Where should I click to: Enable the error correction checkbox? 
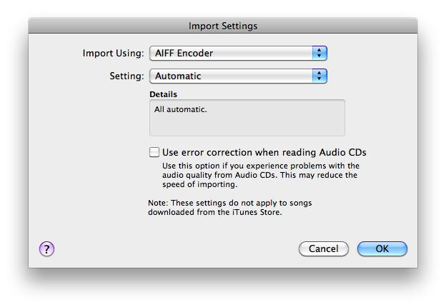pos(154,152)
